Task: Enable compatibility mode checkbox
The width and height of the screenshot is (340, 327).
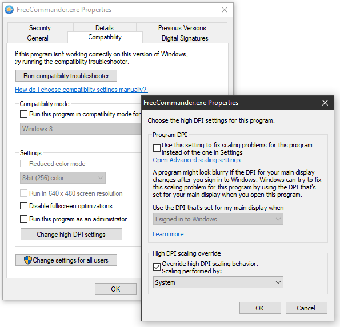Action: [23, 114]
